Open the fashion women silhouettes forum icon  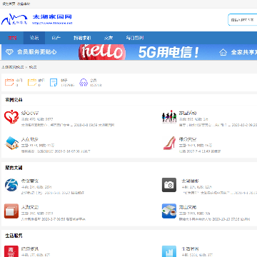(x=169, y=116)
